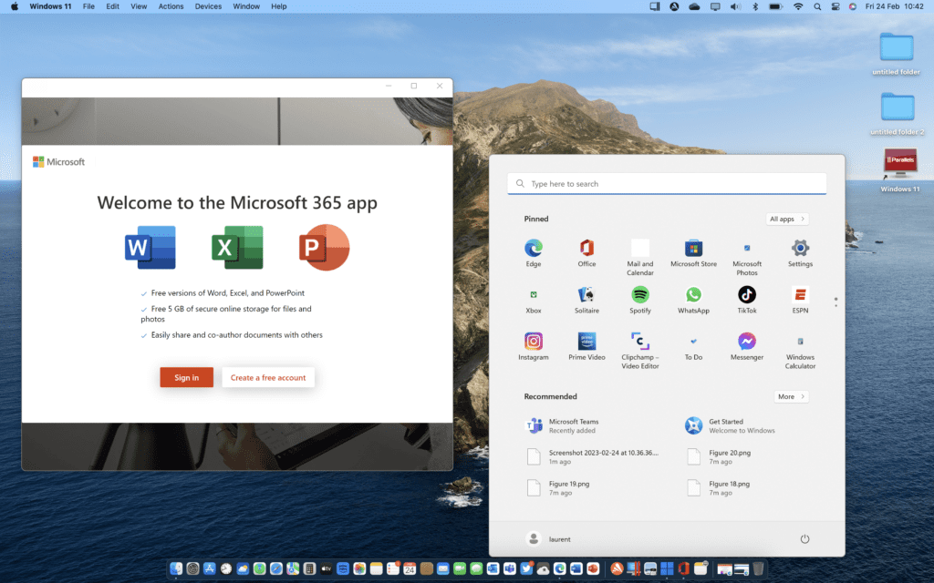The width and height of the screenshot is (934, 583).
Task: Click the Type here to search field
Action: pyautogui.click(x=667, y=184)
